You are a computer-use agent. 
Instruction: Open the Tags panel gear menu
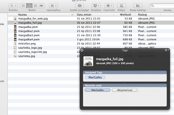coord(167,50)
